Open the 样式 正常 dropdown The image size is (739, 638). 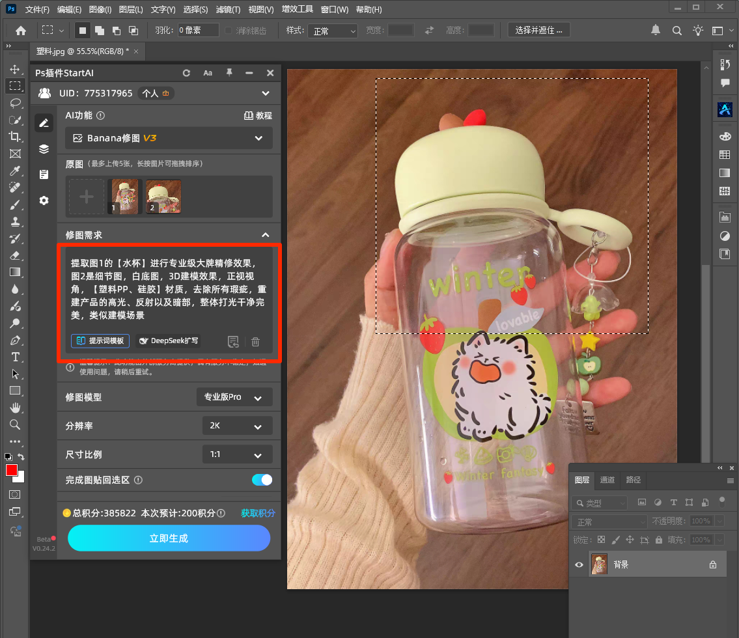click(333, 31)
